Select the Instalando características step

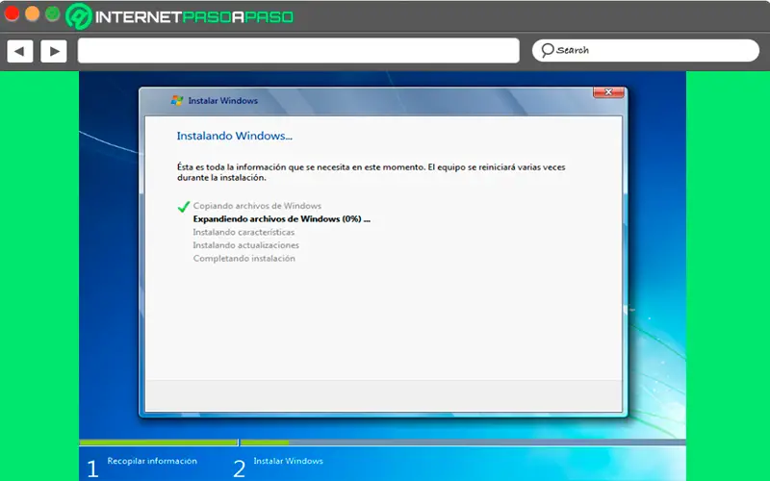click(x=244, y=232)
